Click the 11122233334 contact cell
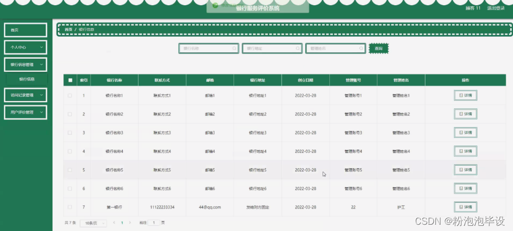Screen dimensions: 513x231 click(x=162, y=207)
